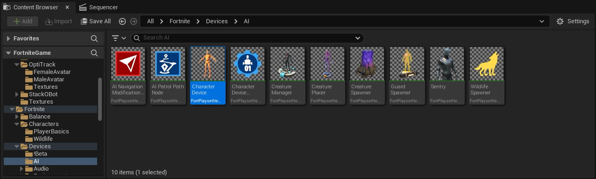The height and width of the screenshot is (179, 596).
Task: Click the green Add button
Action: 22,21
